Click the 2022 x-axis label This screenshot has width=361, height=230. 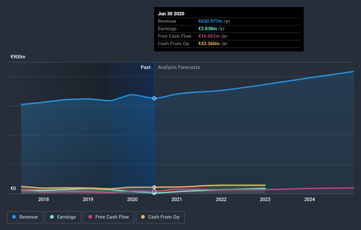click(221, 199)
